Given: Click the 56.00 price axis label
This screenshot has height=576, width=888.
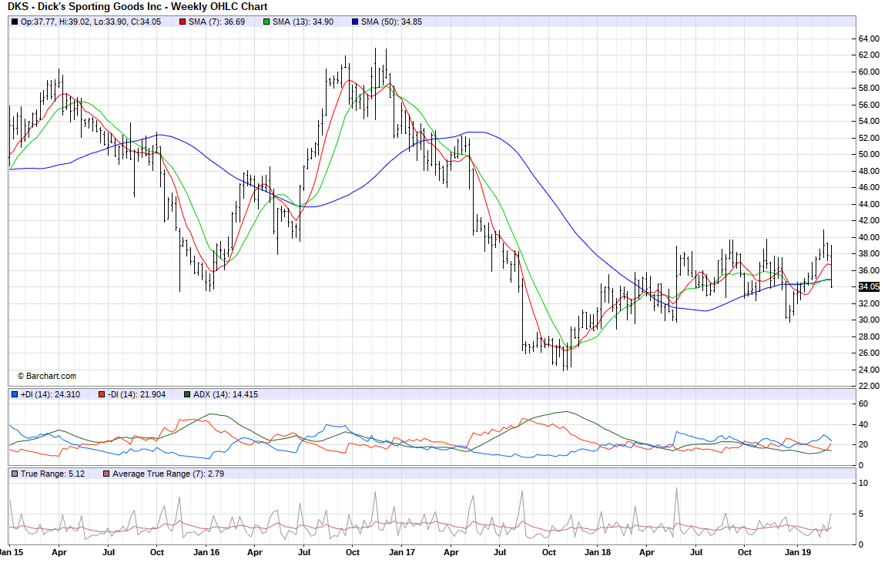Looking at the screenshot, I should click(x=869, y=105).
